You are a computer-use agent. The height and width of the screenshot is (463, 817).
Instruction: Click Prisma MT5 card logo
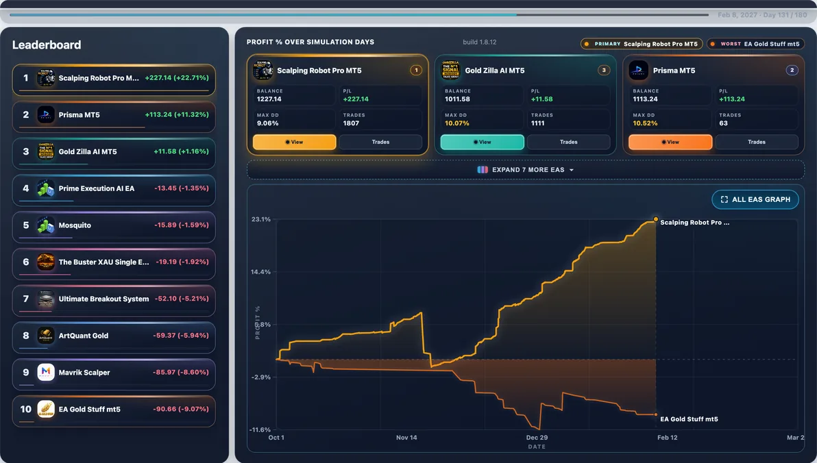click(638, 71)
